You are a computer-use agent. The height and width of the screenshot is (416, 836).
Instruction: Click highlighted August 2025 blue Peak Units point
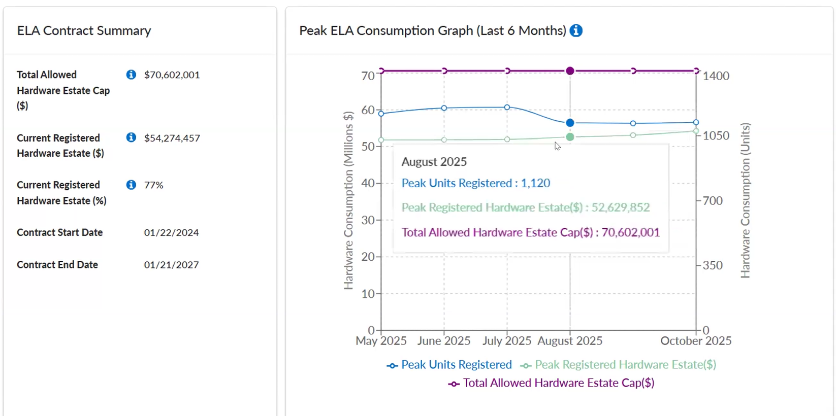(570, 123)
